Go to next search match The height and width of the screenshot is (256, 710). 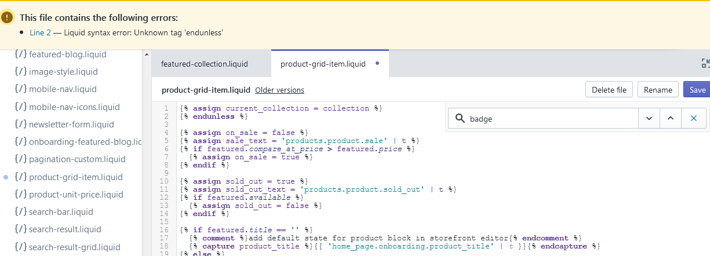(649, 118)
